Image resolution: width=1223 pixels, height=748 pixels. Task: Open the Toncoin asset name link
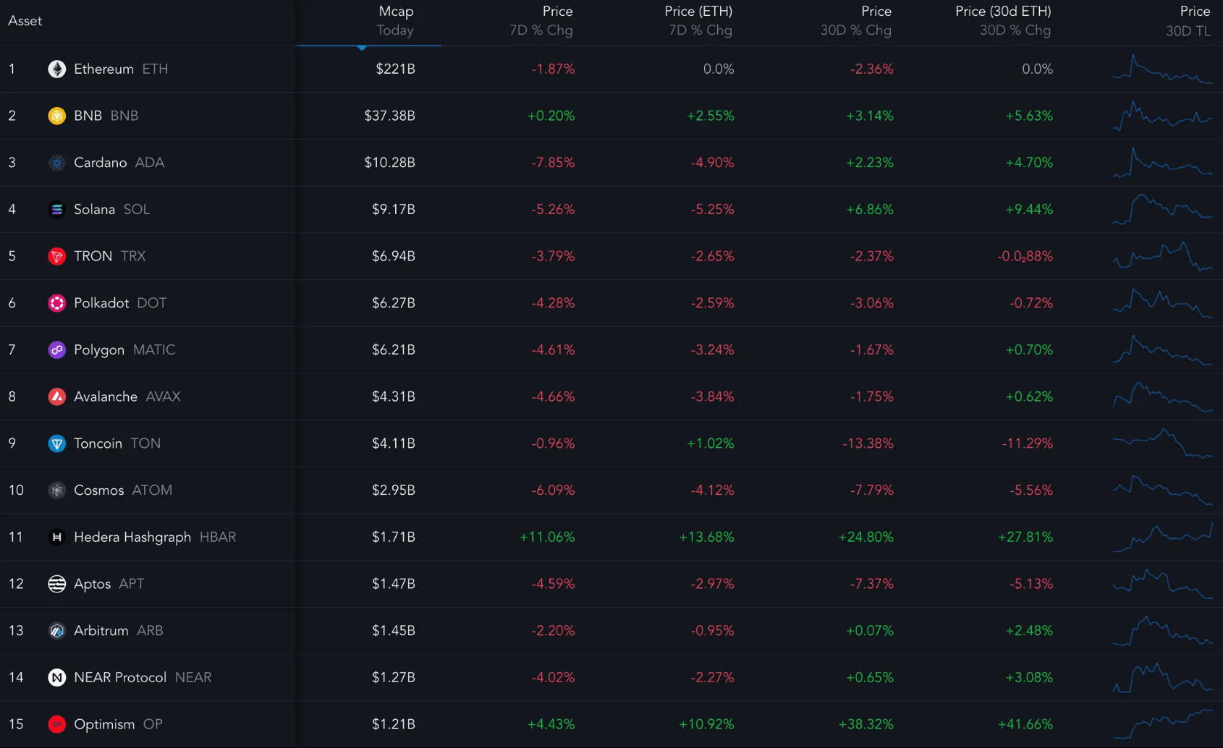tap(98, 443)
